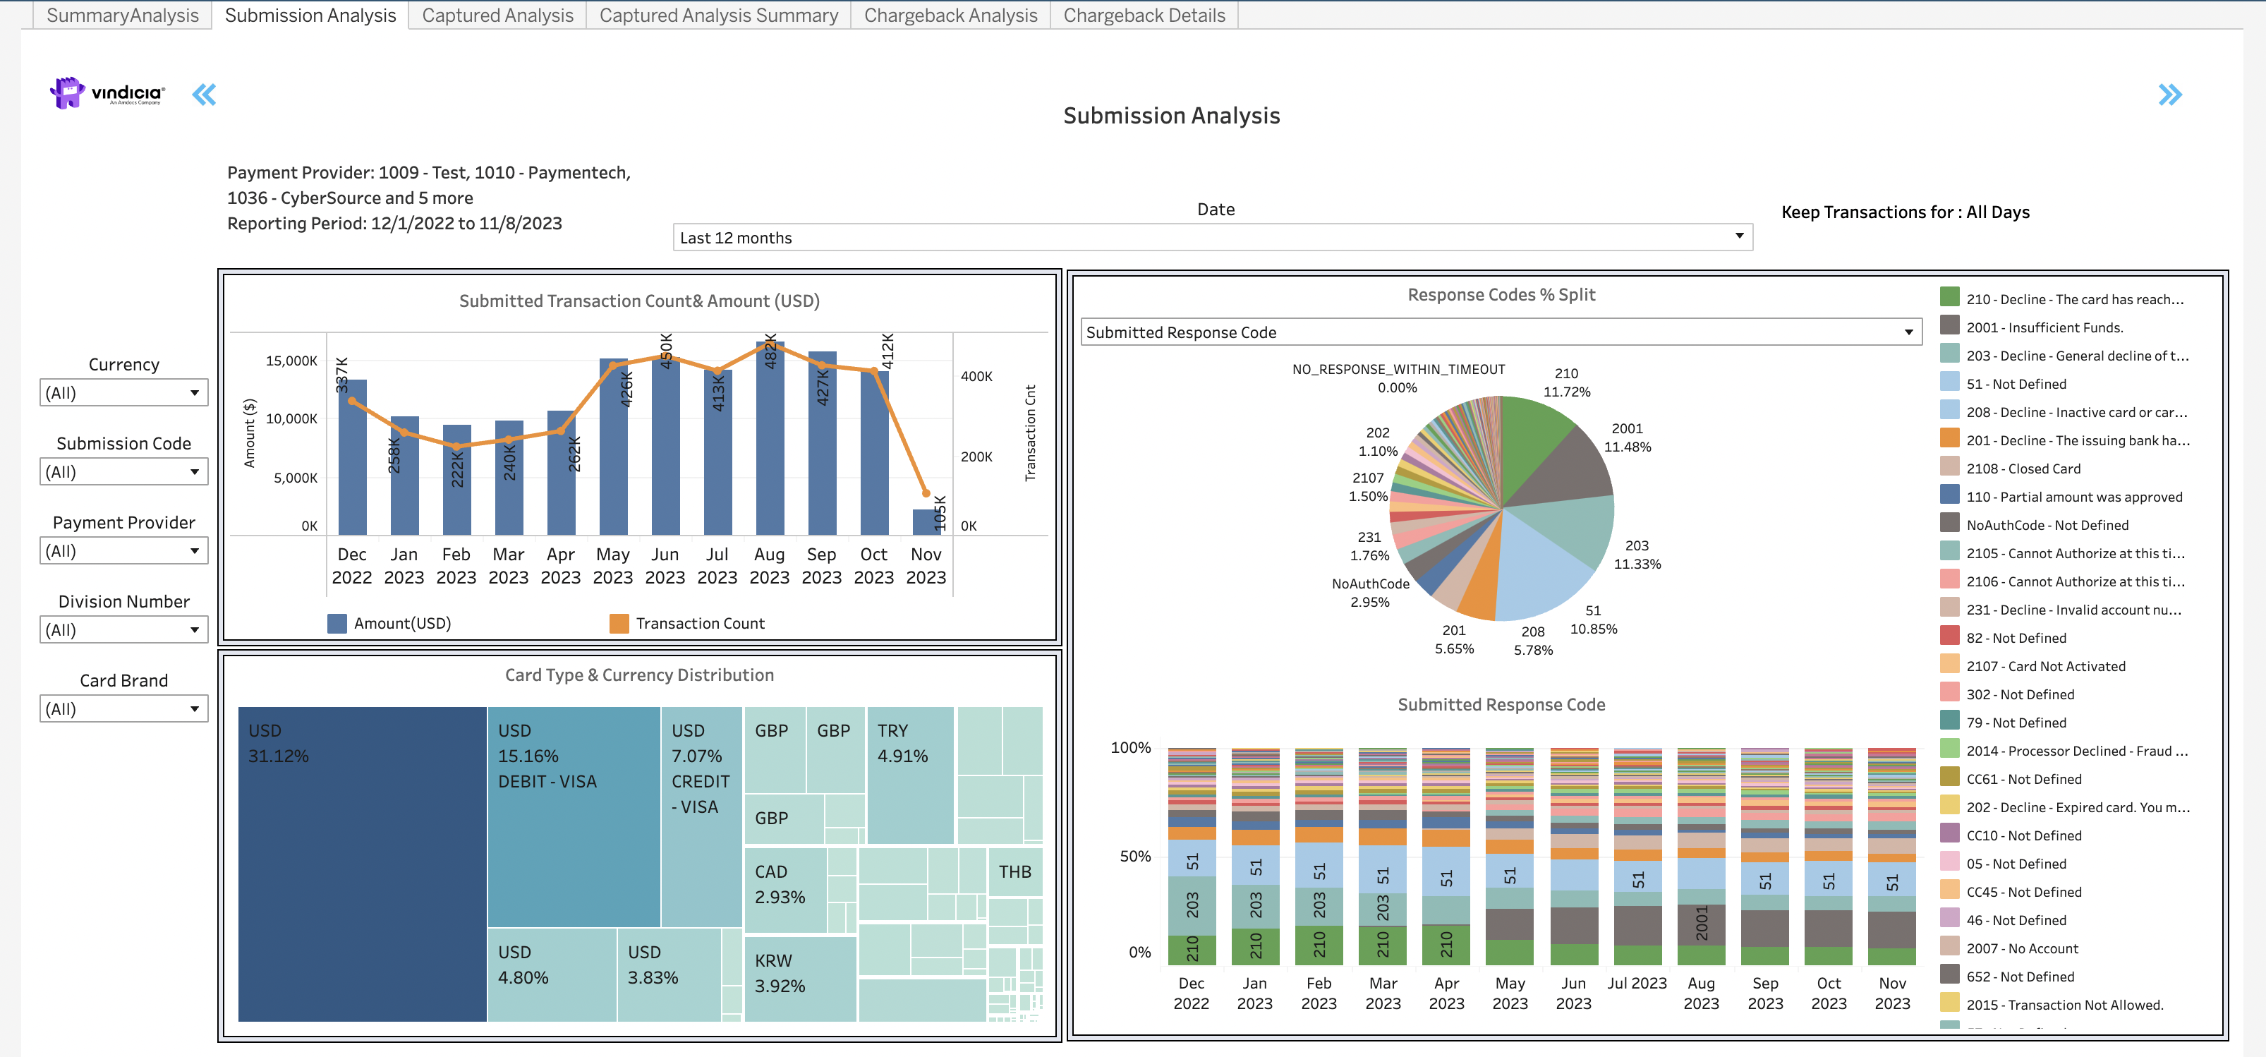This screenshot has width=2266, height=1057.
Task: Click the Vindicia logo
Action: [107, 92]
